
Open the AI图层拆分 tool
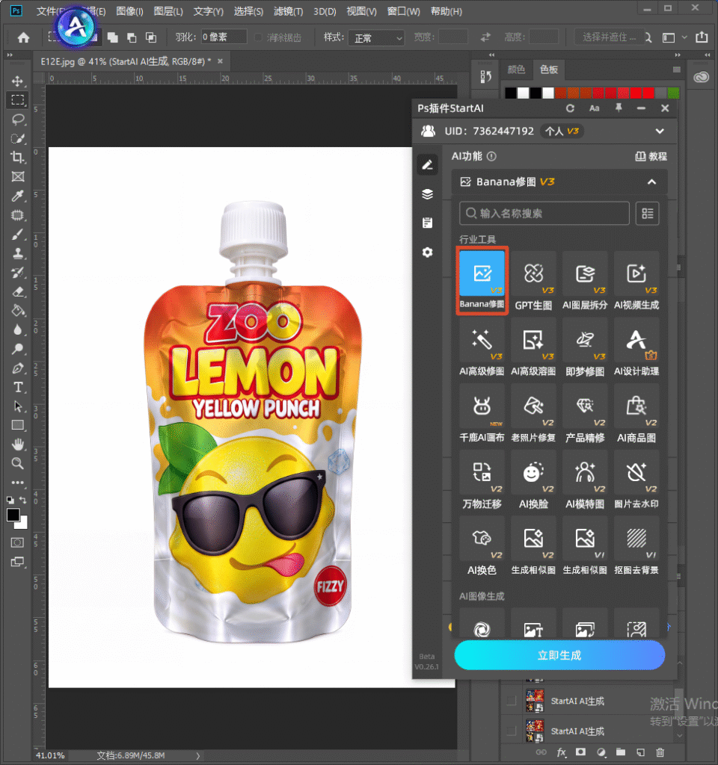click(x=585, y=281)
